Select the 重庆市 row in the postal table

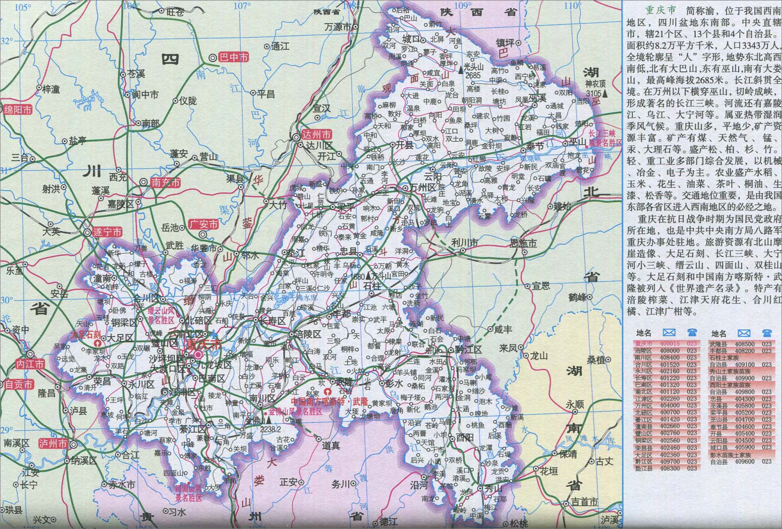(x=667, y=344)
